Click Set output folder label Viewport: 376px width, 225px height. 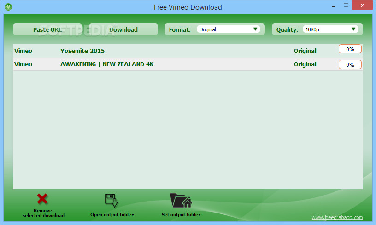click(x=181, y=214)
